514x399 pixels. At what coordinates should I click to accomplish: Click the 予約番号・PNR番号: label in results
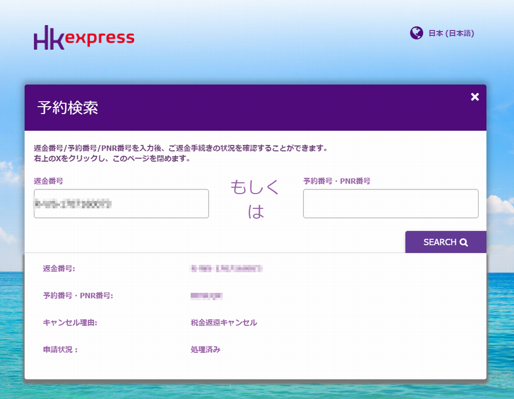tap(78, 296)
